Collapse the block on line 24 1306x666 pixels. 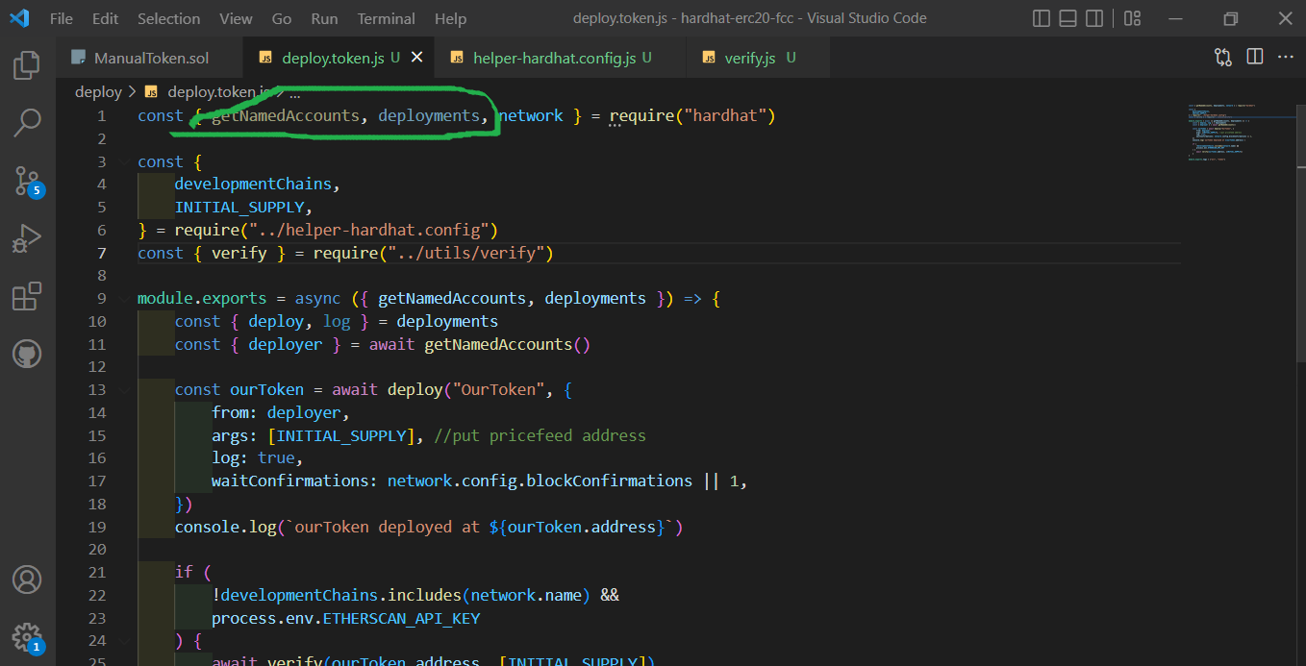(x=124, y=640)
